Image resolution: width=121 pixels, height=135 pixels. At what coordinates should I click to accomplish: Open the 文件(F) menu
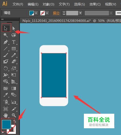18,4
